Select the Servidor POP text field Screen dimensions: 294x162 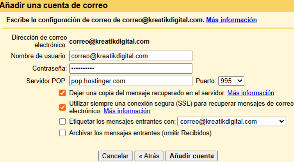pos(131,81)
